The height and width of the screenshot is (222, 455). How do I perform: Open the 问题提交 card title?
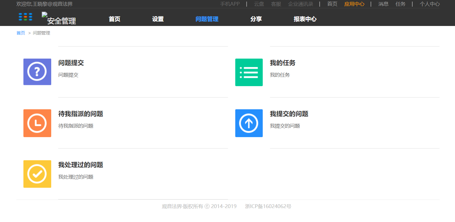pos(71,63)
